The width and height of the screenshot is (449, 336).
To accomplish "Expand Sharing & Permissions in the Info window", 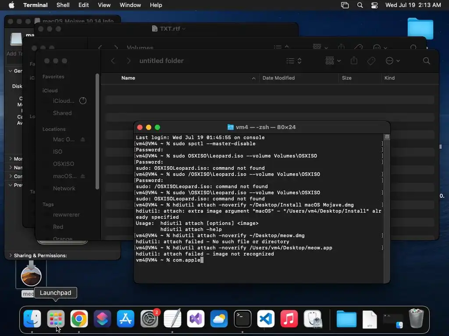I will point(11,255).
